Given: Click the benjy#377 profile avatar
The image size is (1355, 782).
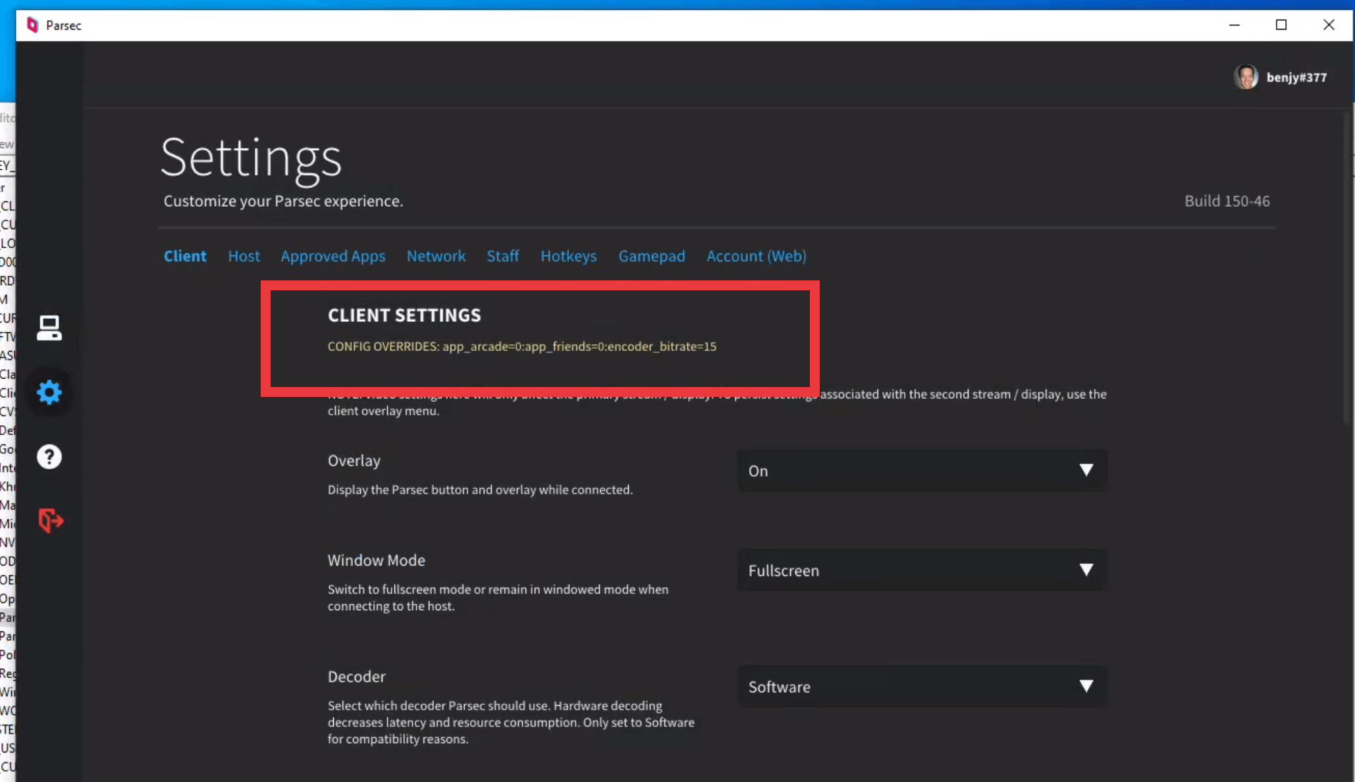Looking at the screenshot, I should [x=1245, y=77].
